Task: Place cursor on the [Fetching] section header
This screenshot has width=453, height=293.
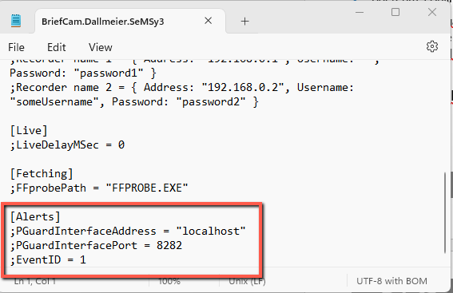Action: tap(42, 174)
